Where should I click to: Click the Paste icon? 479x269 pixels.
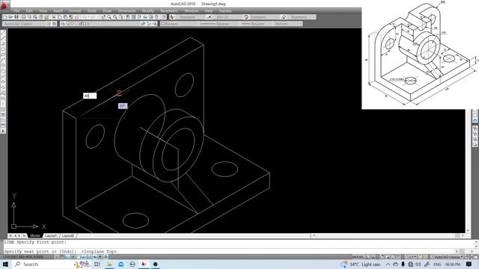point(65,17)
